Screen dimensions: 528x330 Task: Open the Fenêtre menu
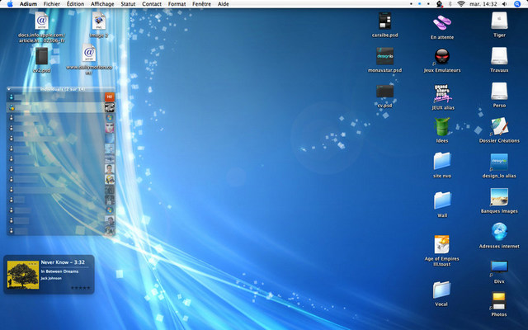201,4
